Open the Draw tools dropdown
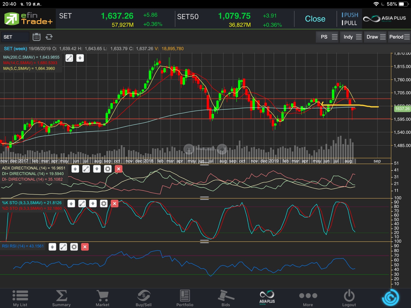The image size is (411, 308). [376, 37]
